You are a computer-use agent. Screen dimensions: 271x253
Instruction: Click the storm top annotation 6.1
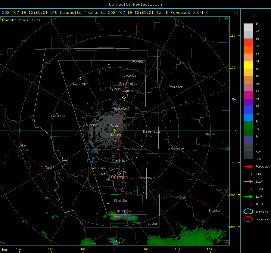click(x=119, y=241)
